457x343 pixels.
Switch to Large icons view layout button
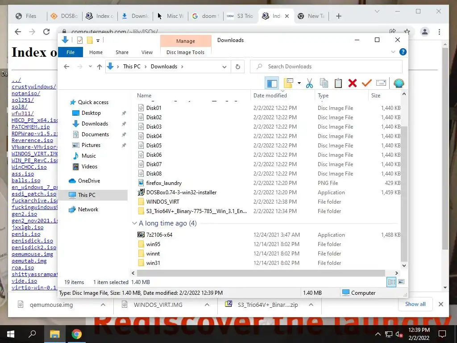click(x=401, y=282)
